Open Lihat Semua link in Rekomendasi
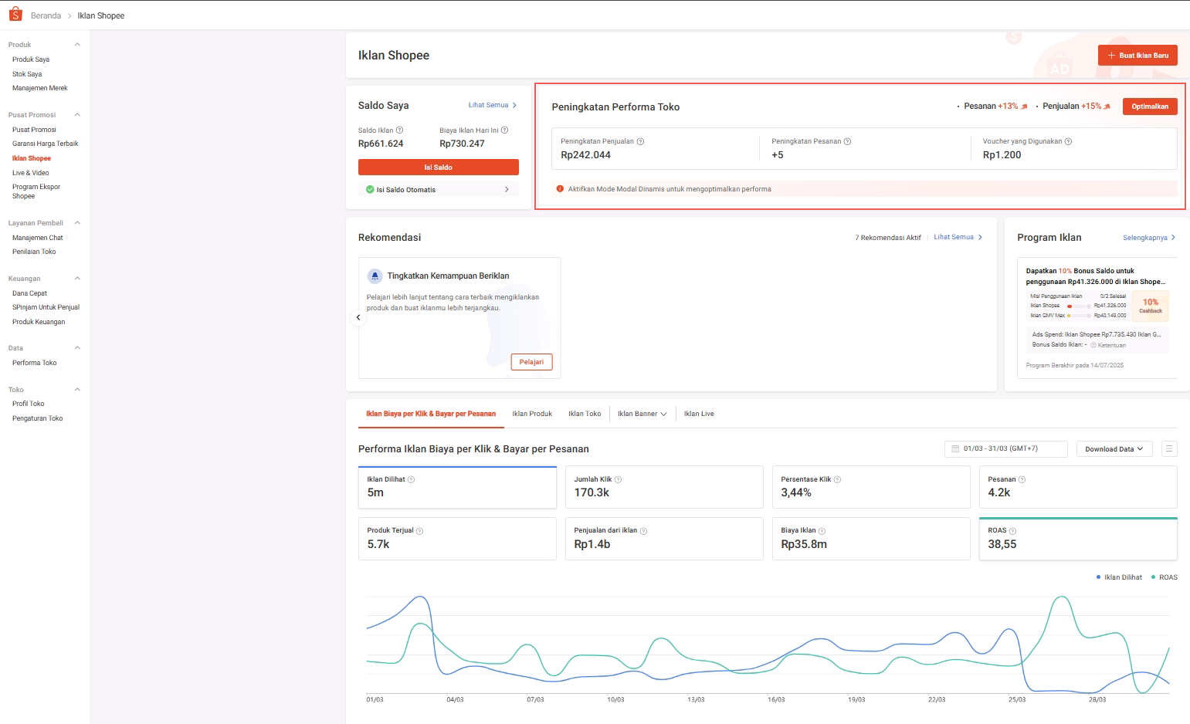Screen dimensions: 1190x724 point(958,237)
